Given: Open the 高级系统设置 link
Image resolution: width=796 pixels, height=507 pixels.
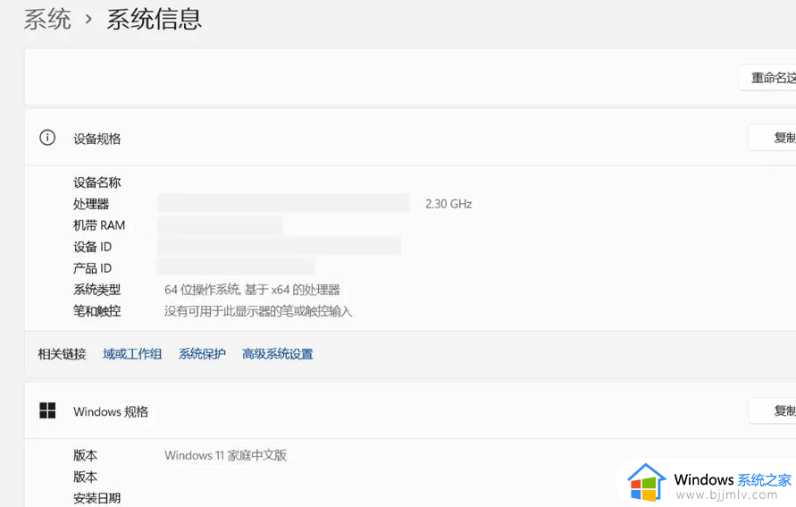Looking at the screenshot, I should [278, 354].
